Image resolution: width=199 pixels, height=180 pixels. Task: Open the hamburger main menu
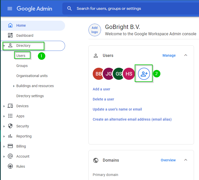coord(10,9)
